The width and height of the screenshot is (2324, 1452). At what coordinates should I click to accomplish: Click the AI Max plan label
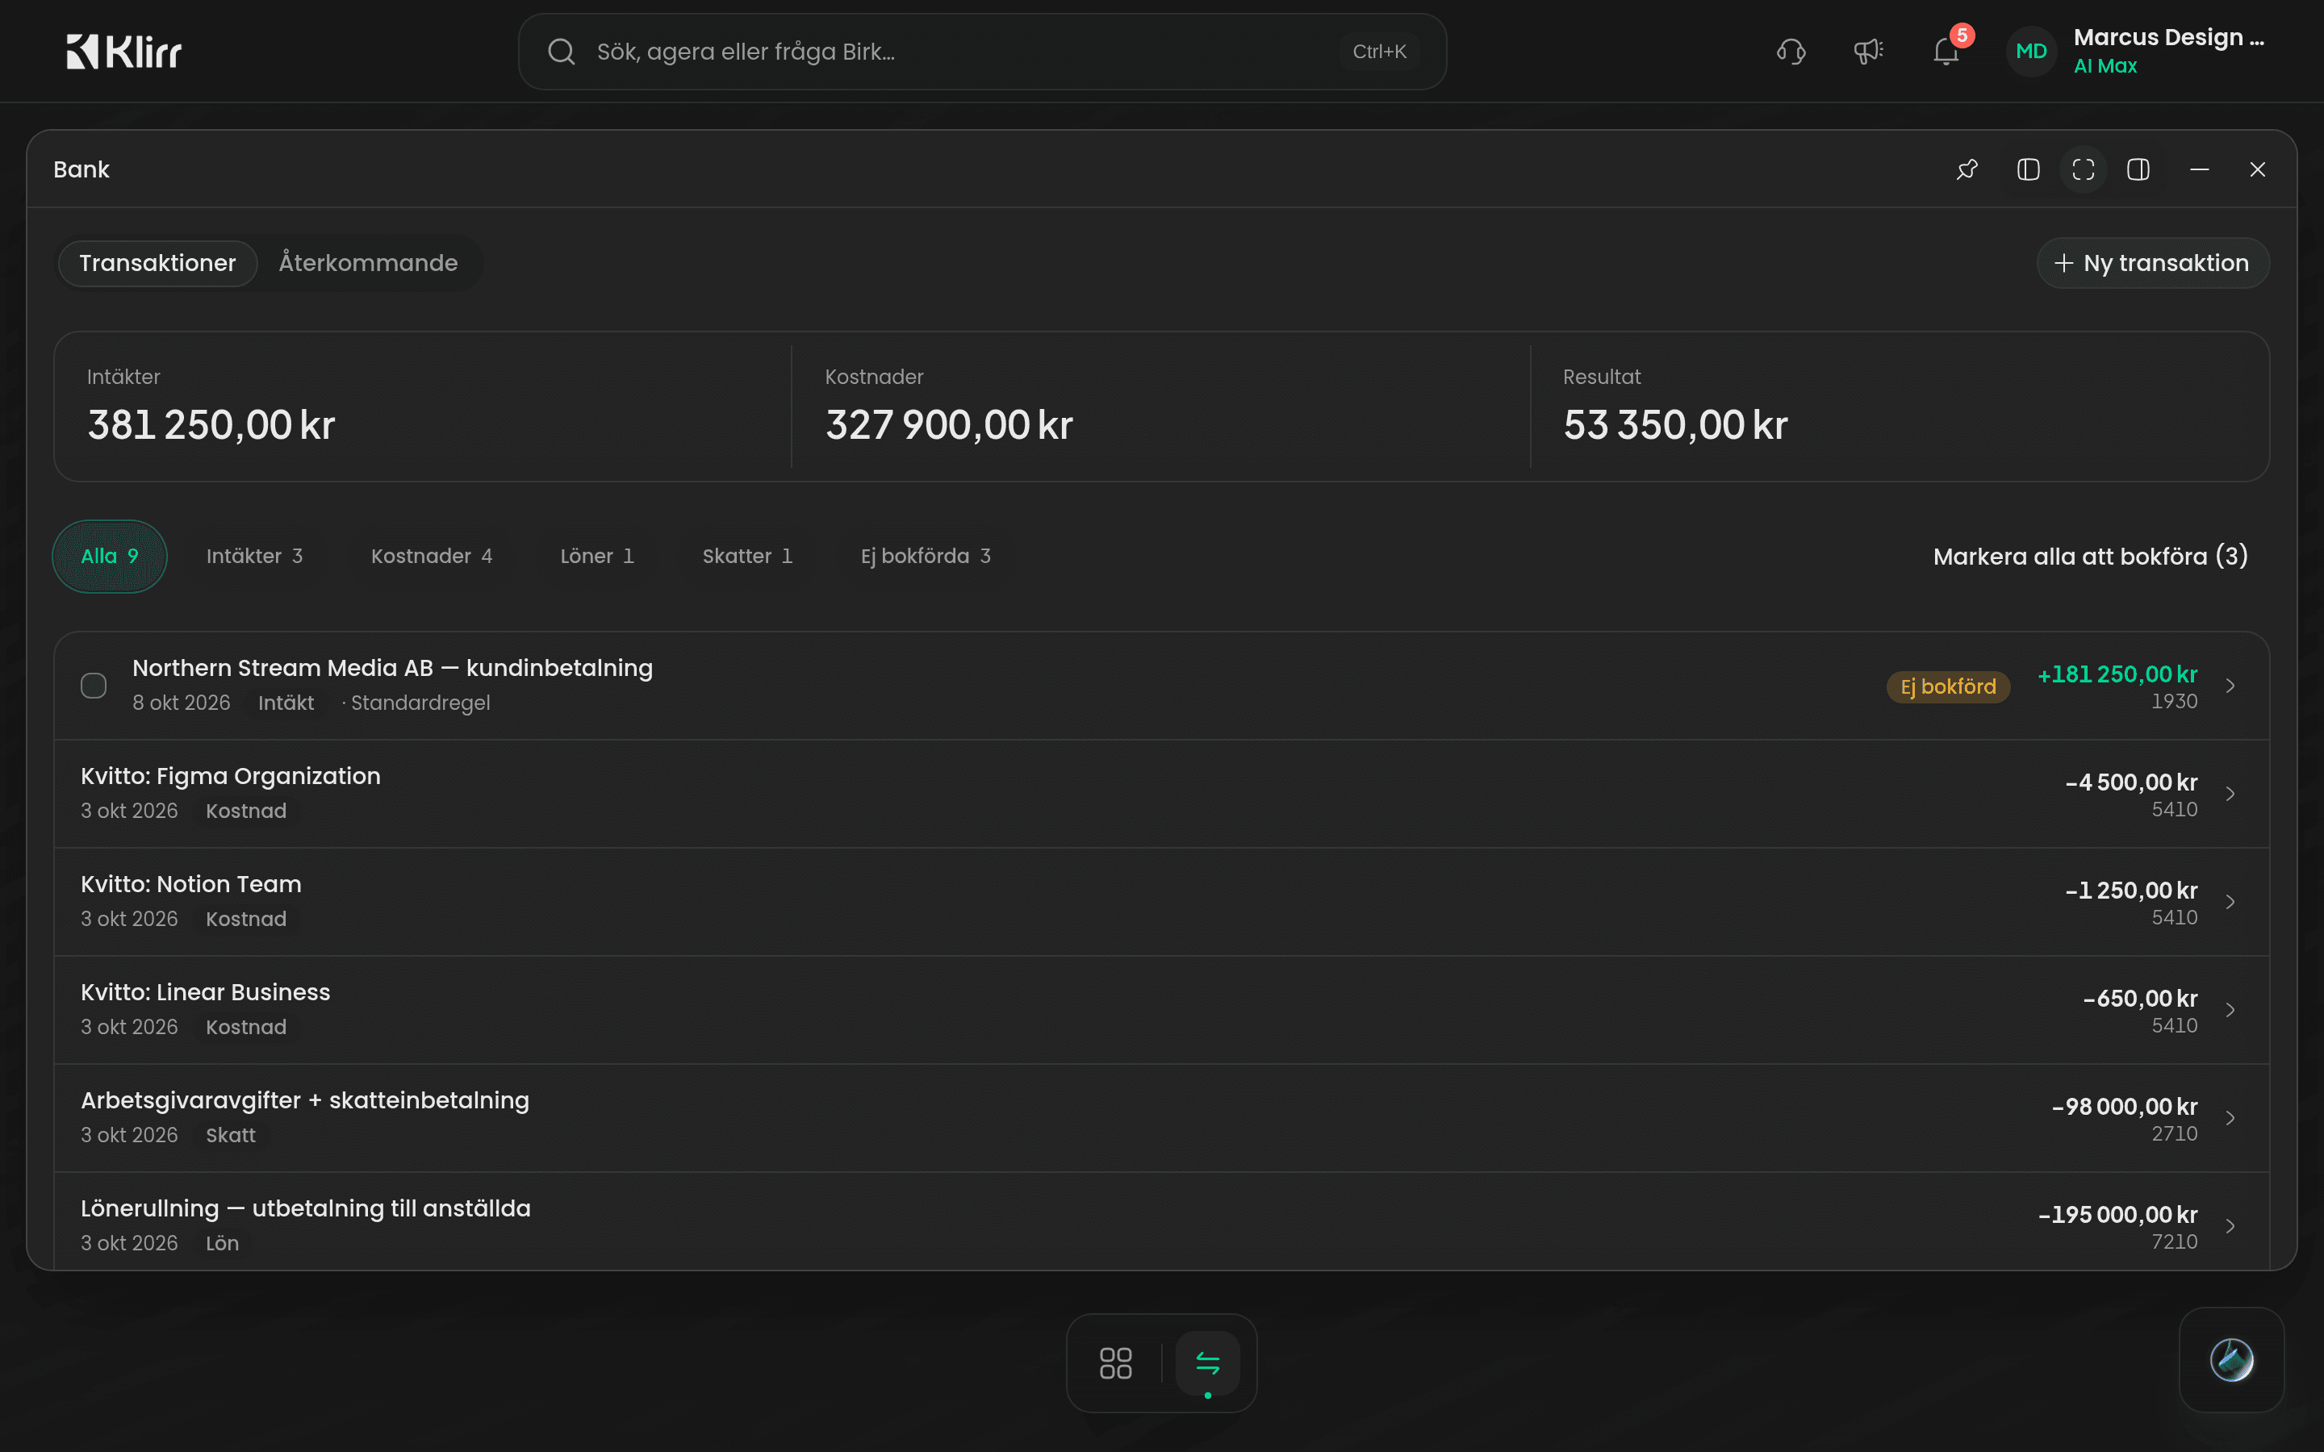[2105, 66]
